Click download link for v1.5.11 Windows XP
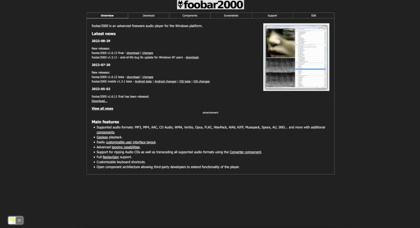The height and width of the screenshot is (228, 420). [192, 58]
